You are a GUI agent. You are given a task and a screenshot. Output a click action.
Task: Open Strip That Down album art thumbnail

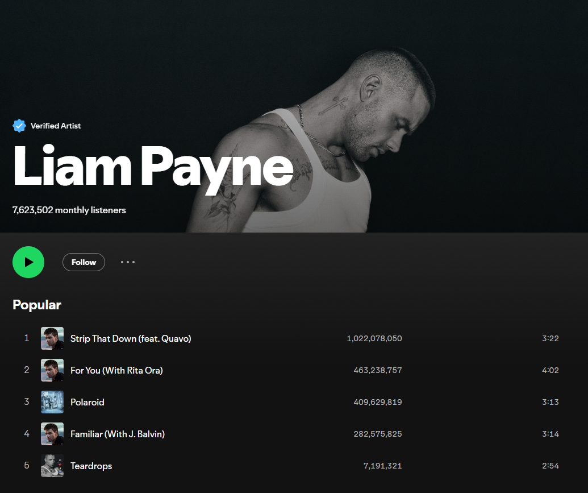(x=52, y=338)
